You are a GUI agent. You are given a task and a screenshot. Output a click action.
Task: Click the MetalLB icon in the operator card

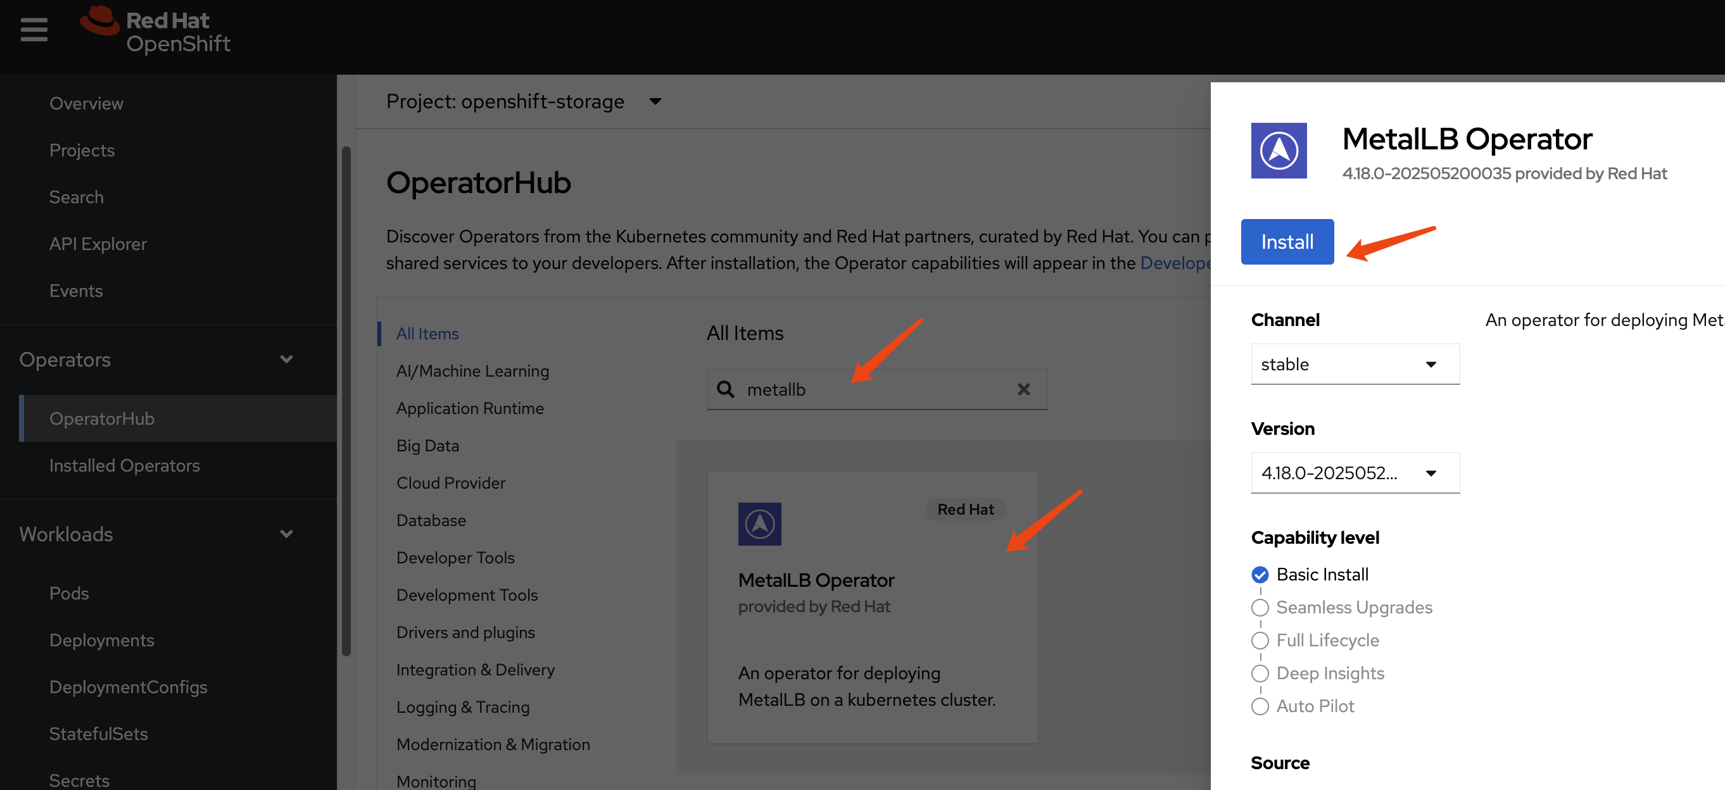tap(759, 524)
